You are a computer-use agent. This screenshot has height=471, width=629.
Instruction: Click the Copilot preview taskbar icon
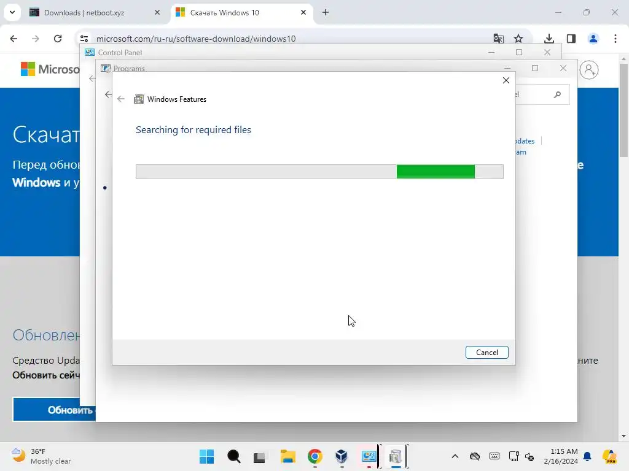pyautogui.click(x=609, y=456)
